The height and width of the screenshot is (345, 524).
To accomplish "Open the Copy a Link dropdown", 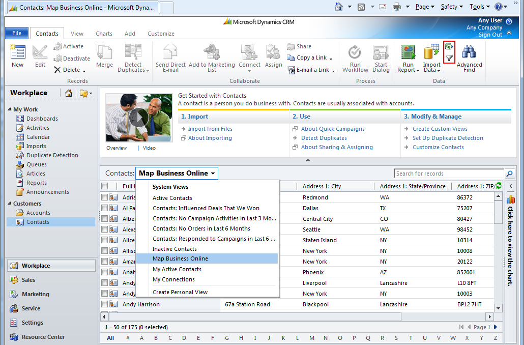I will 331,59.
